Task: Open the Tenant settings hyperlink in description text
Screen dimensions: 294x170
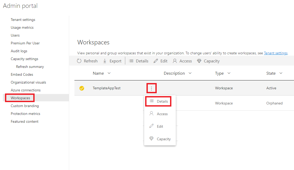Action: click(276, 53)
